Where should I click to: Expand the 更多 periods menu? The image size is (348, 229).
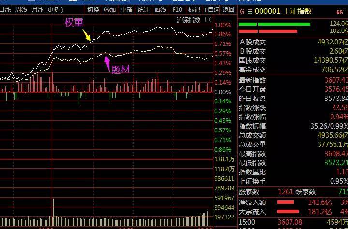[55, 9]
